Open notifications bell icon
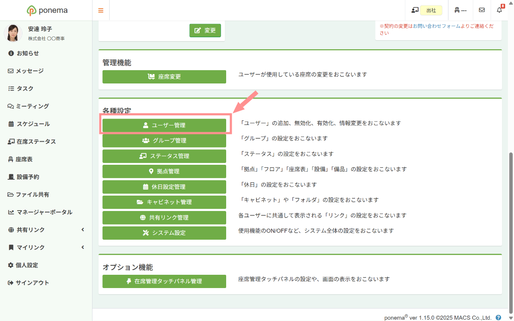 499,10
